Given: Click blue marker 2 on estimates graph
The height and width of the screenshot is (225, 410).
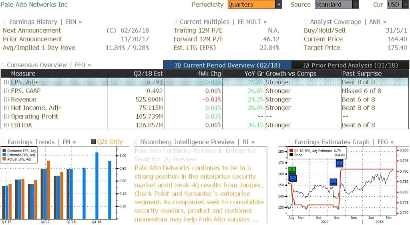Looking at the screenshot, I should (340, 163).
